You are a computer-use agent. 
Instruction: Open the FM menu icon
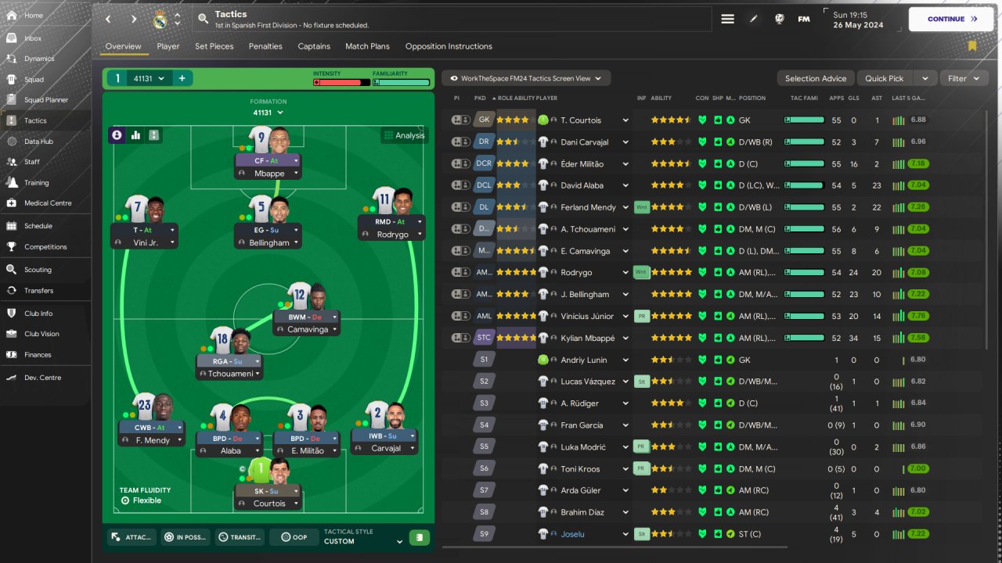click(804, 19)
